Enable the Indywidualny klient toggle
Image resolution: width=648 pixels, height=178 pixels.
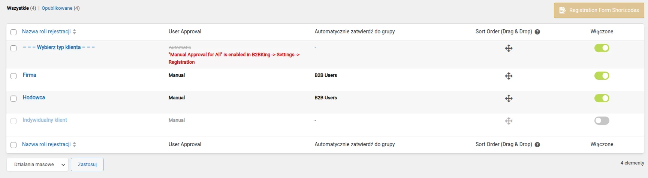click(602, 121)
